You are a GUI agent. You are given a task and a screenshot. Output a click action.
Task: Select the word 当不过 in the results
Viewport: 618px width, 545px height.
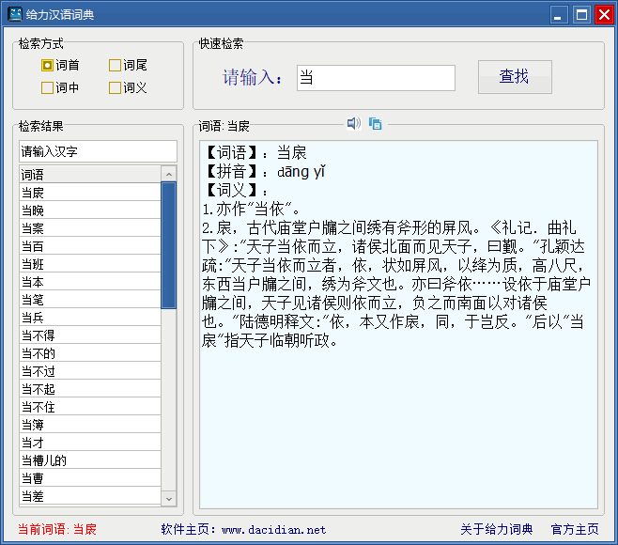pos(90,371)
